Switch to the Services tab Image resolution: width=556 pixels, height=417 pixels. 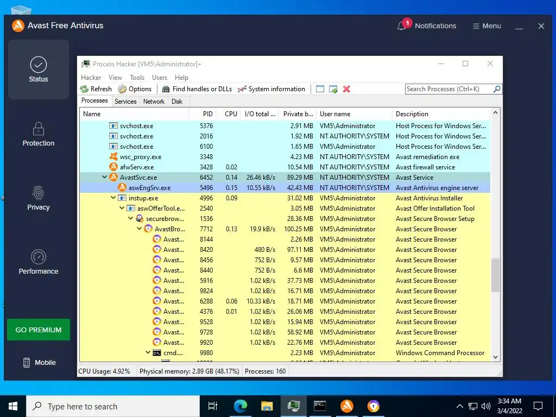pos(125,102)
